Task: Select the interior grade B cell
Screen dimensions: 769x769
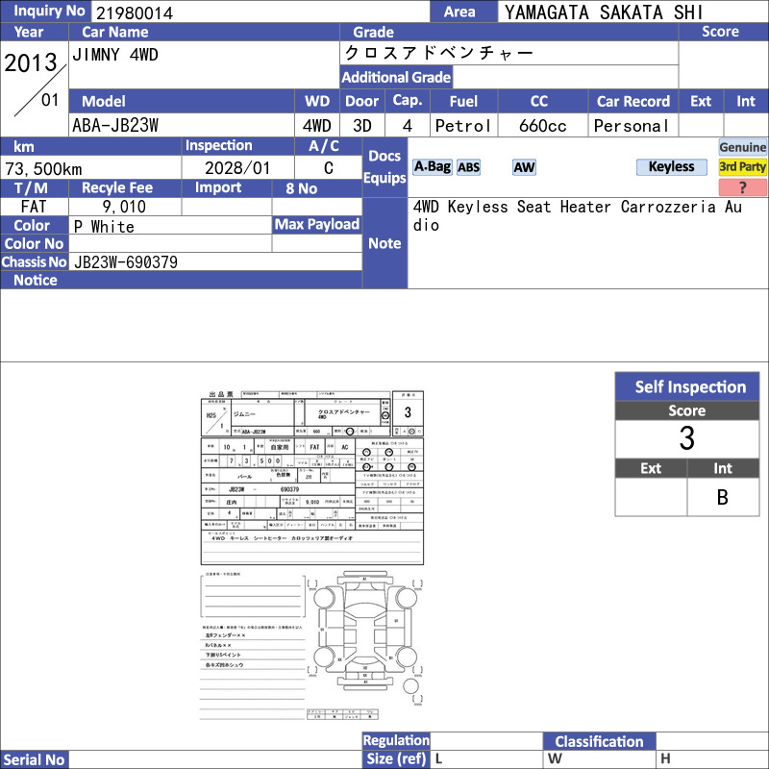Action: tap(723, 497)
